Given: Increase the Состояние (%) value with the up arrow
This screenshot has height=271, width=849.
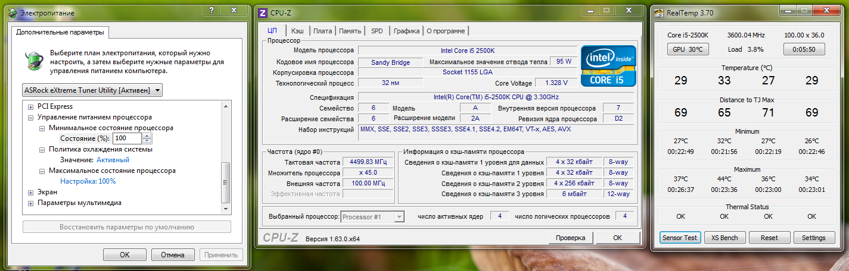Looking at the screenshot, I should tap(147, 135).
